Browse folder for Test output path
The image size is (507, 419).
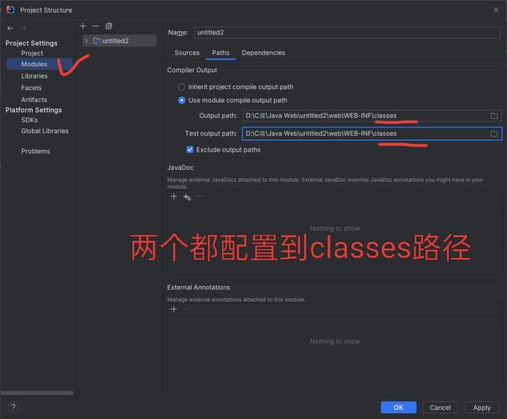tap(494, 133)
